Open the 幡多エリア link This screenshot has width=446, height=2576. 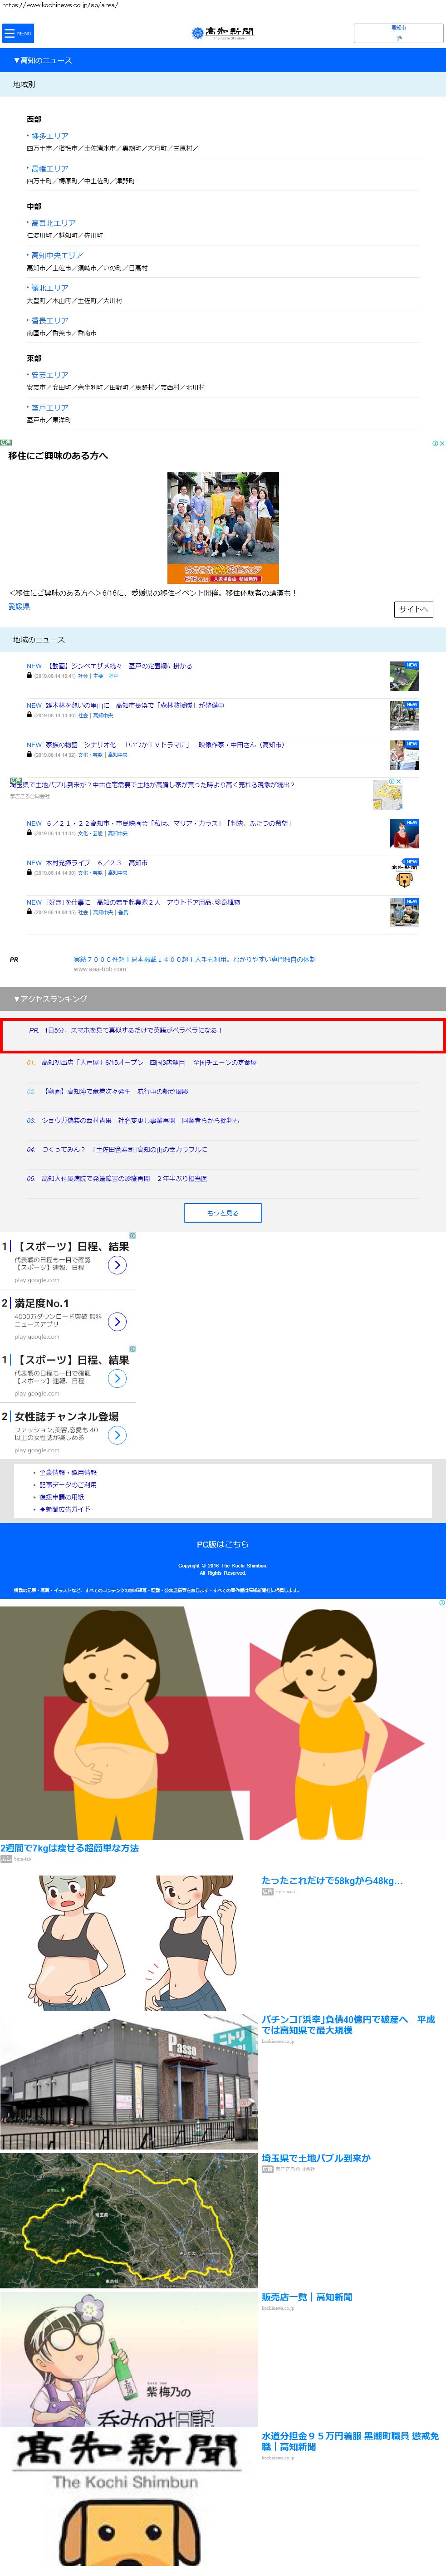click(x=49, y=136)
